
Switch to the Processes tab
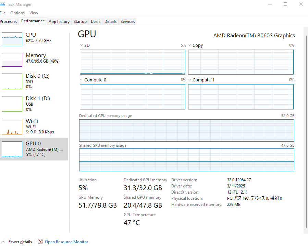(x=9, y=21)
